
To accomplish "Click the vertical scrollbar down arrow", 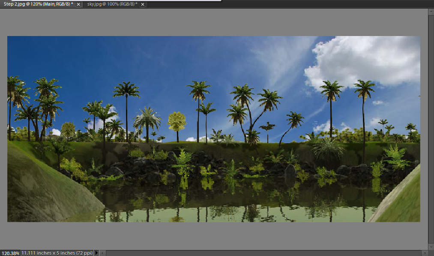I will click(431, 247).
